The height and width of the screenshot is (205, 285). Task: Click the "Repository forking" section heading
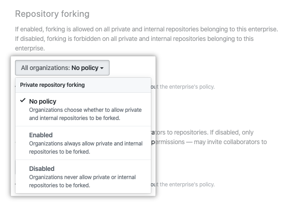click(x=52, y=14)
